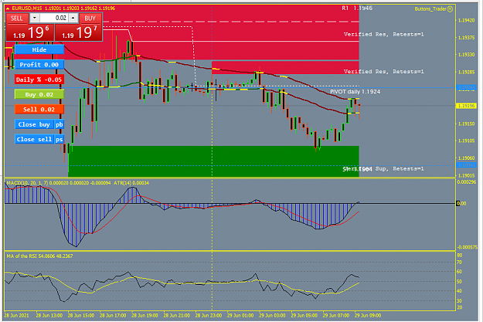Click the blue pivot price tag on the price axis
Viewport: 483px width, 322px height.
click(x=466, y=88)
